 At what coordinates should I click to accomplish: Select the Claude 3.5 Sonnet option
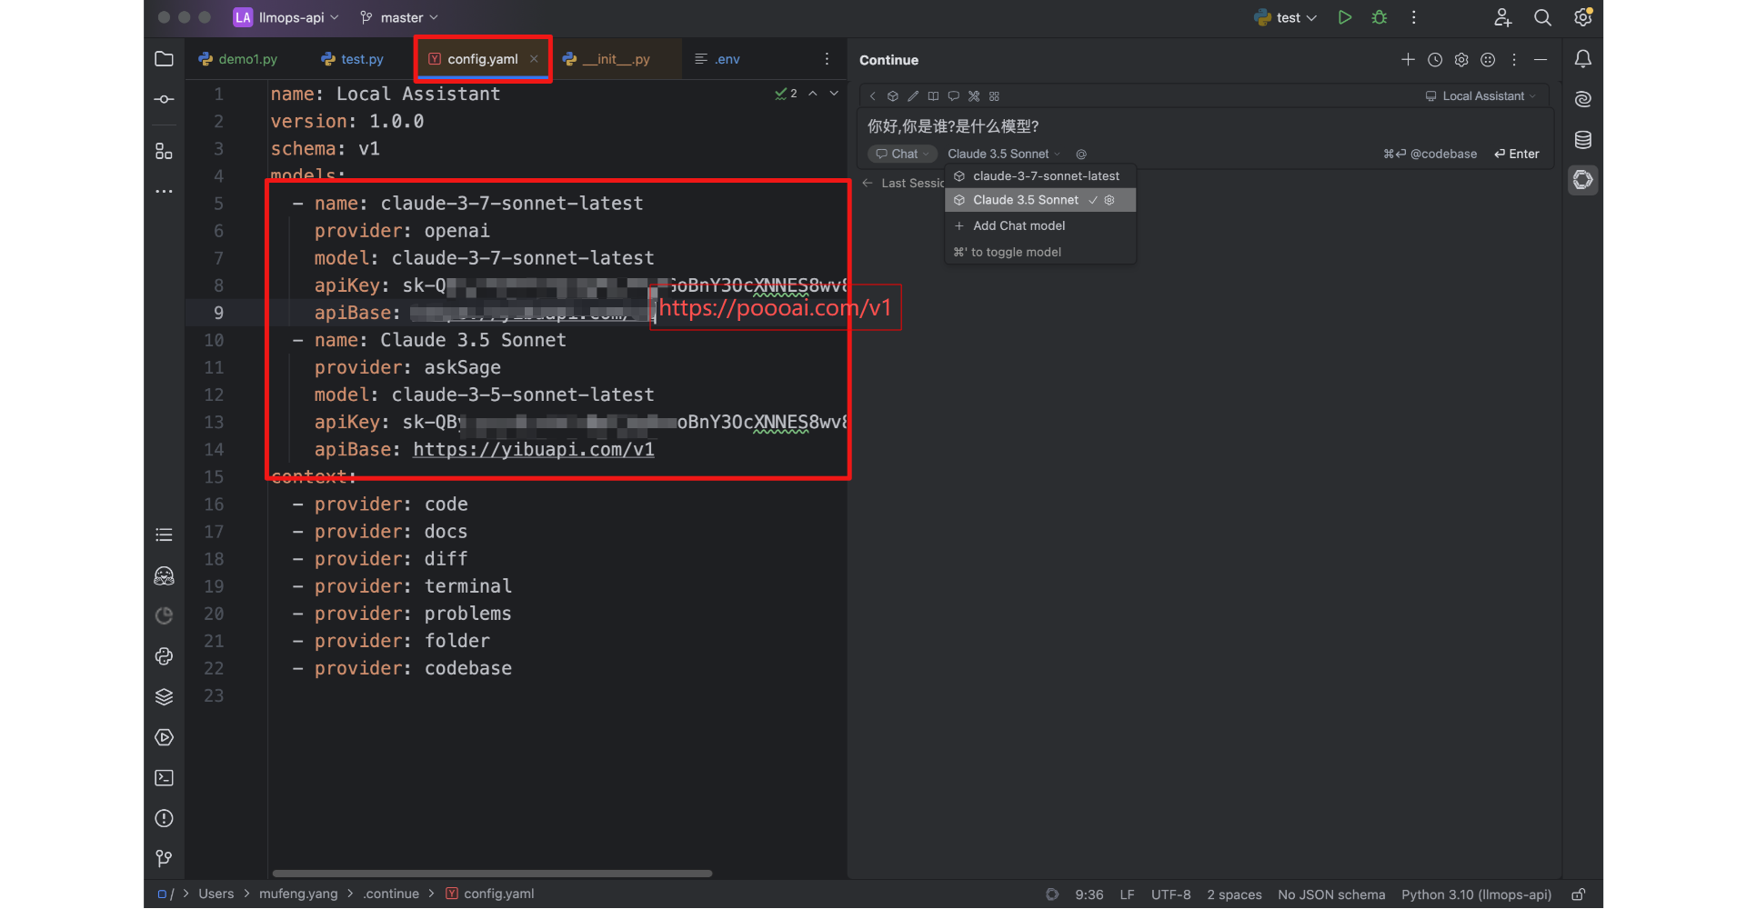coord(1025,200)
